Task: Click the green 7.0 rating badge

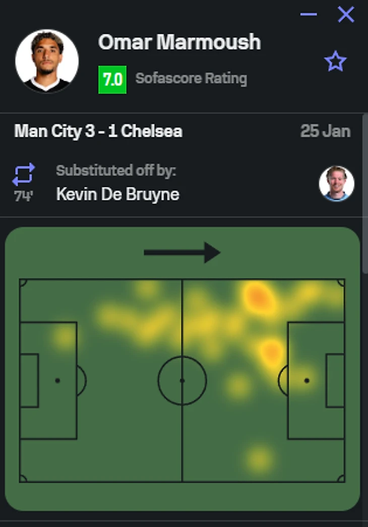Action: (x=112, y=79)
